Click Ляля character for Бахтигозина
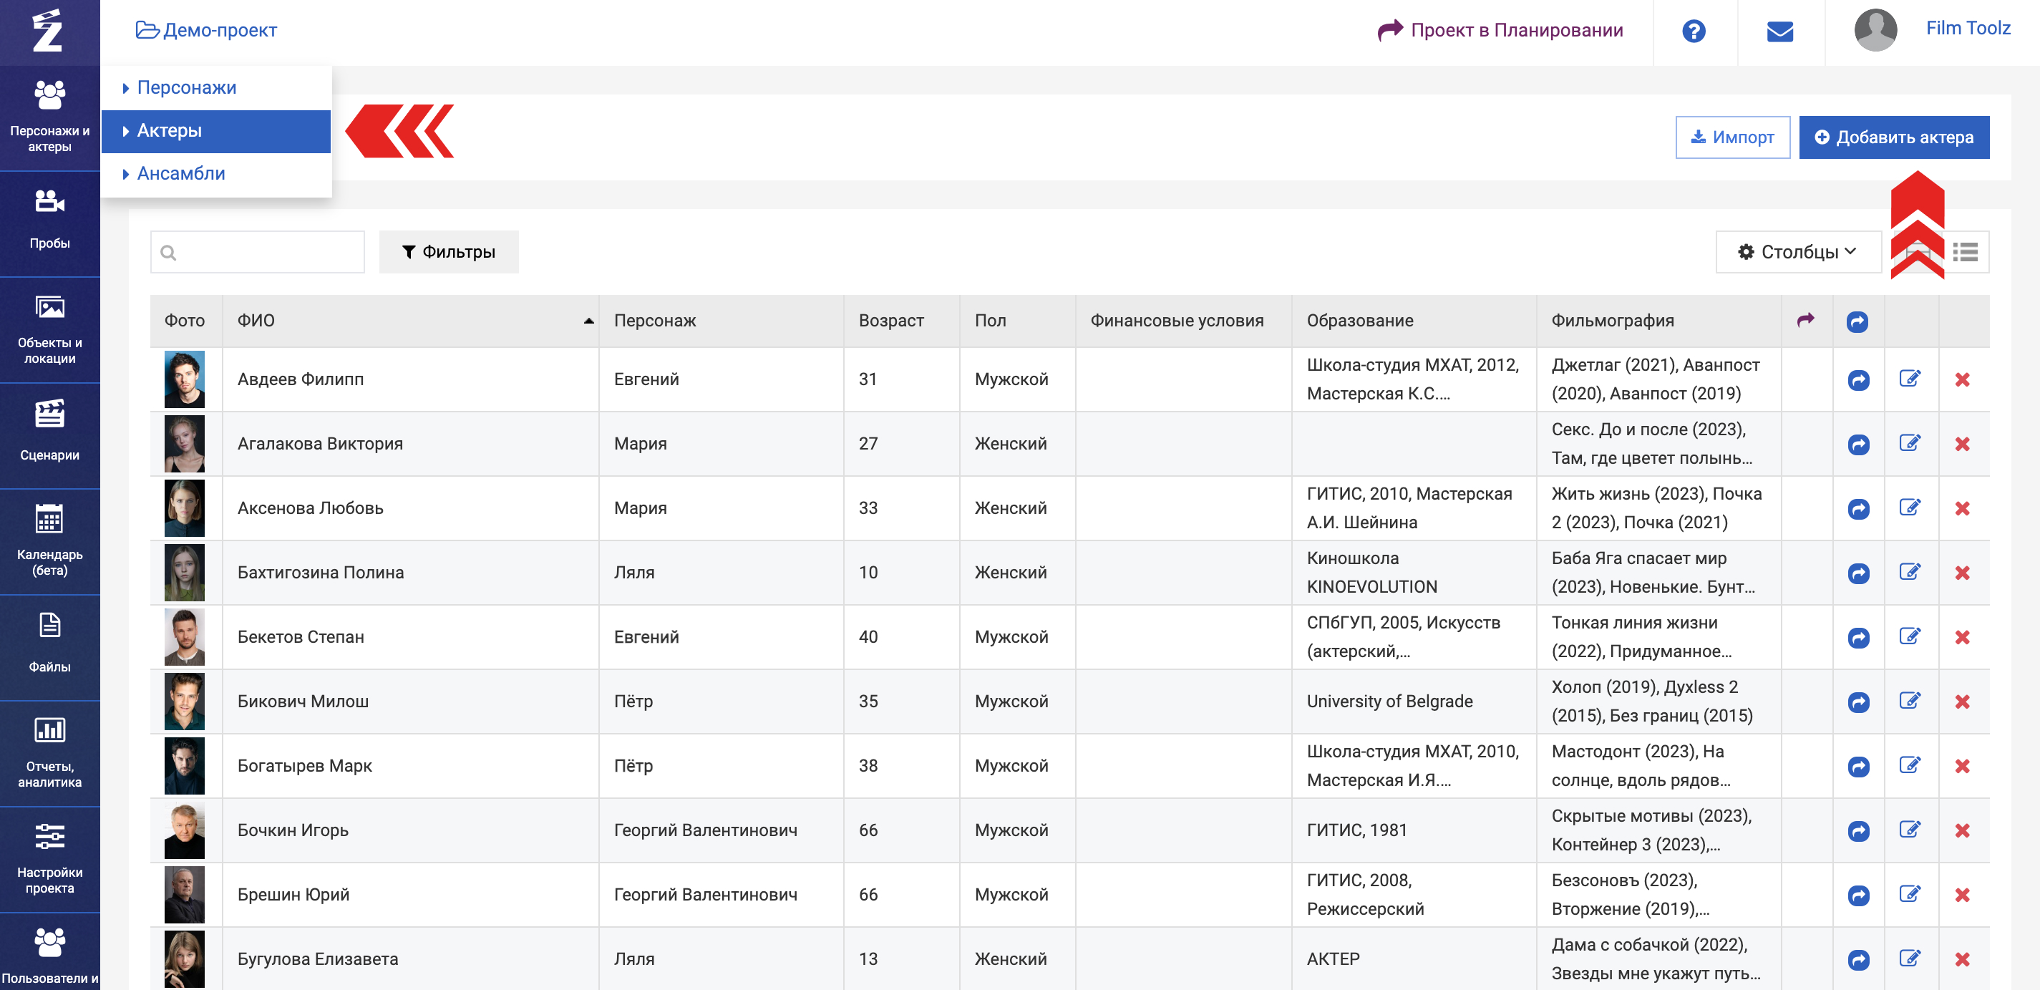This screenshot has width=2040, height=990. pyautogui.click(x=633, y=572)
